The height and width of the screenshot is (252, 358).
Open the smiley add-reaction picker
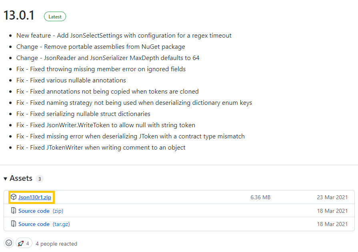[9, 243]
